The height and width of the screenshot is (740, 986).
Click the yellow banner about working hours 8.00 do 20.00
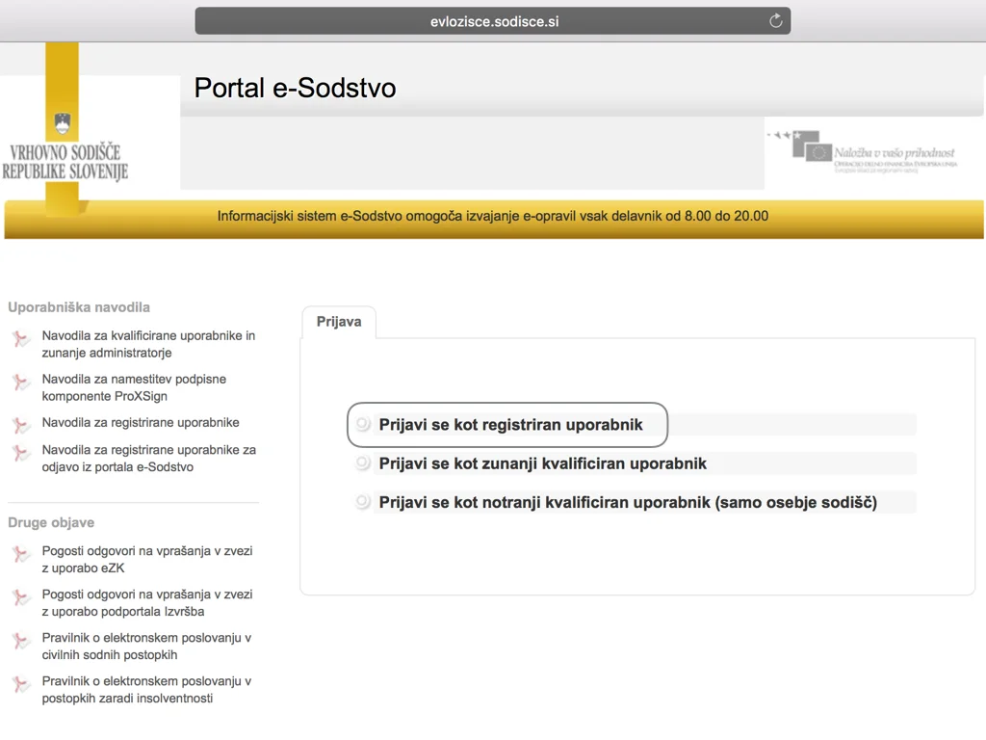(x=494, y=219)
